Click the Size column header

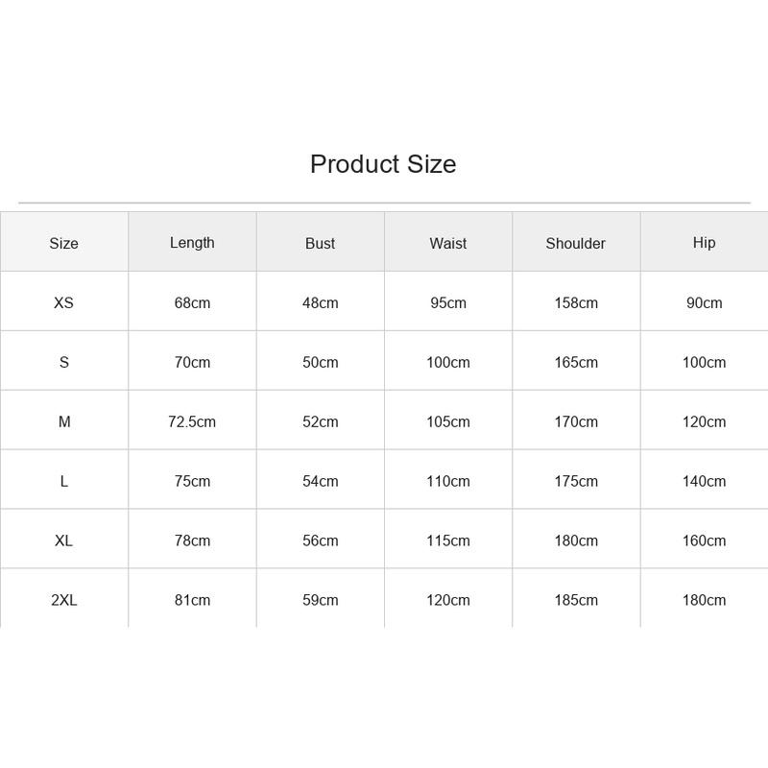pyautogui.click(x=63, y=244)
